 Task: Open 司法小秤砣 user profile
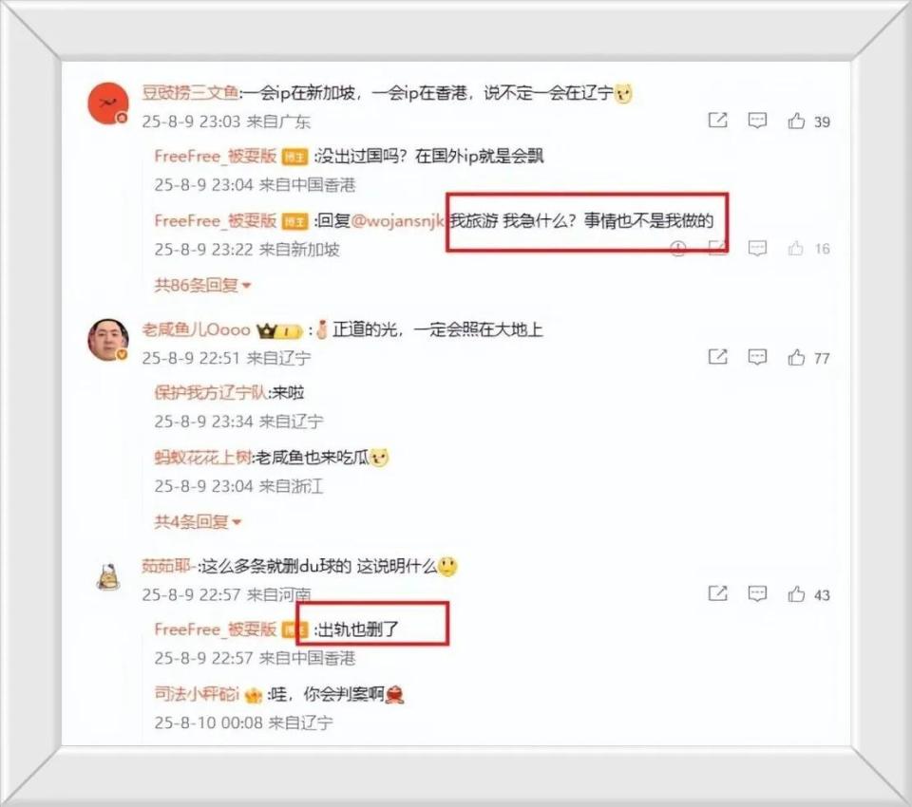tap(197, 694)
